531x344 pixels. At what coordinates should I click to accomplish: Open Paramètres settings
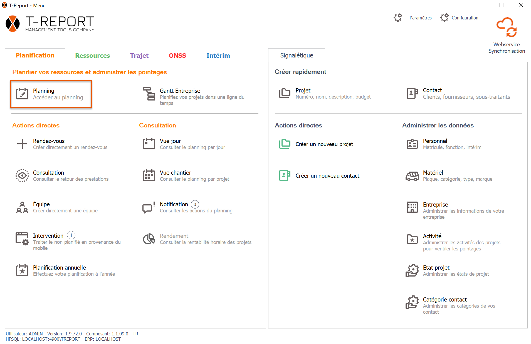click(x=420, y=18)
